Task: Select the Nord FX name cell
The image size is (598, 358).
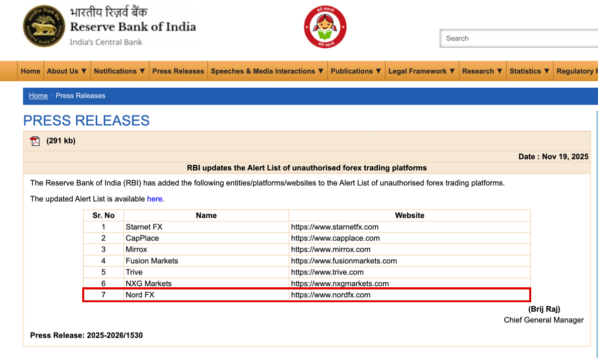Action: click(x=206, y=295)
